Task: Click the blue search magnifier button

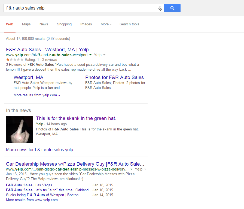Action: 172,8
